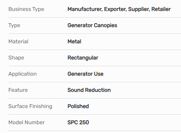
Task: Click the word Canopies in Type row
Action: click(106, 26)
